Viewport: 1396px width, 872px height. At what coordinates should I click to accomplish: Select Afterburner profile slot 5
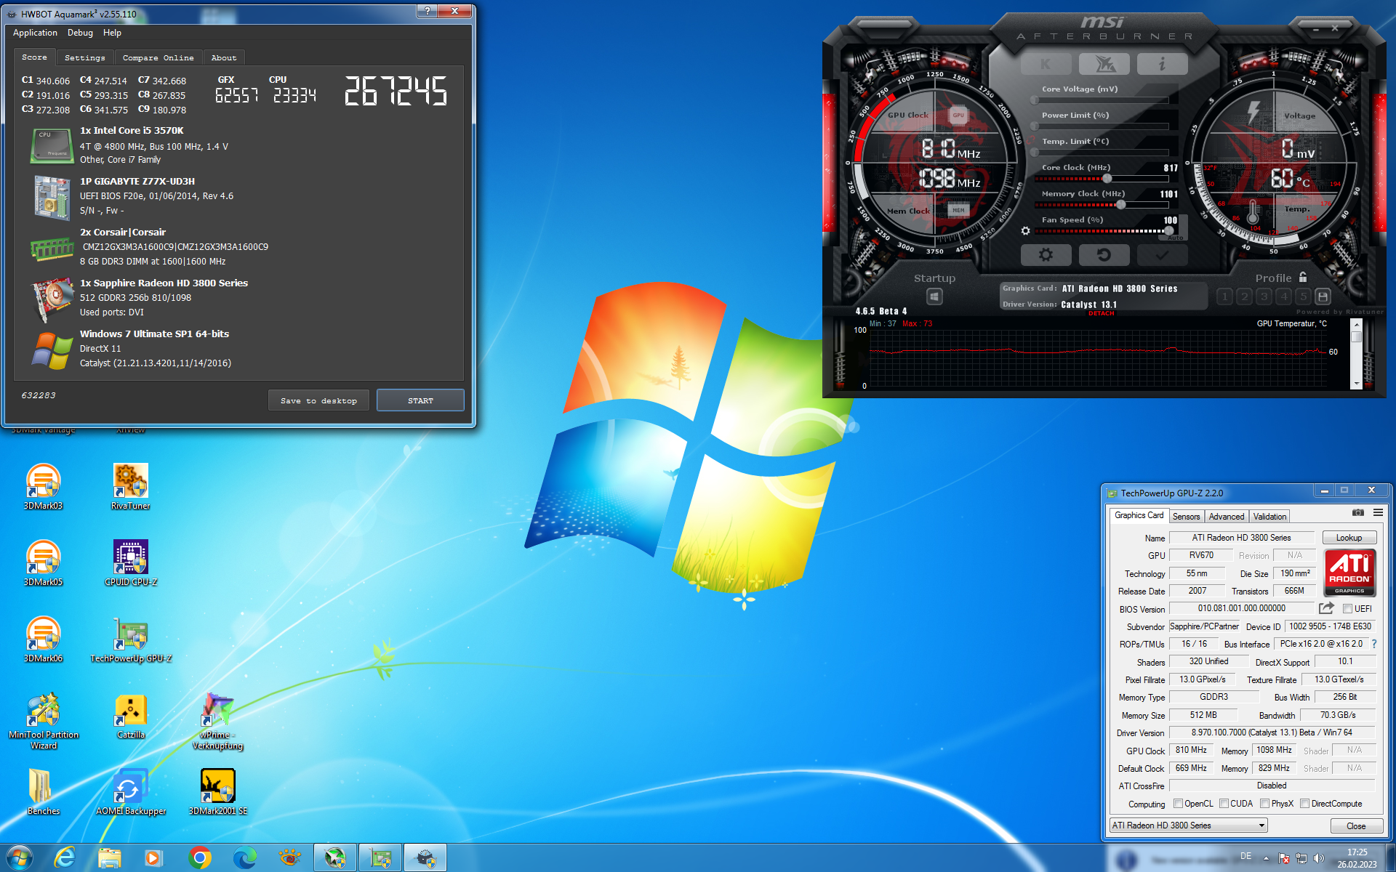(x=1303, y=296)
